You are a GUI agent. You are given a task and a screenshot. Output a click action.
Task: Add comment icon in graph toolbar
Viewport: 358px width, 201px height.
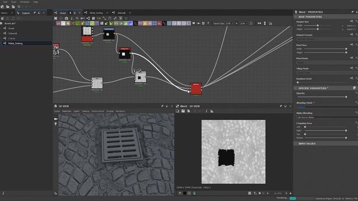pos(194,23)
